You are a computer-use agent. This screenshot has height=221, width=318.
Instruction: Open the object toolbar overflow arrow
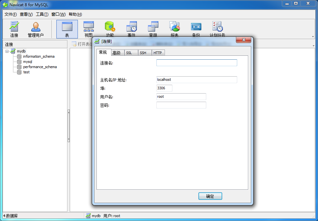click(313, 46)
